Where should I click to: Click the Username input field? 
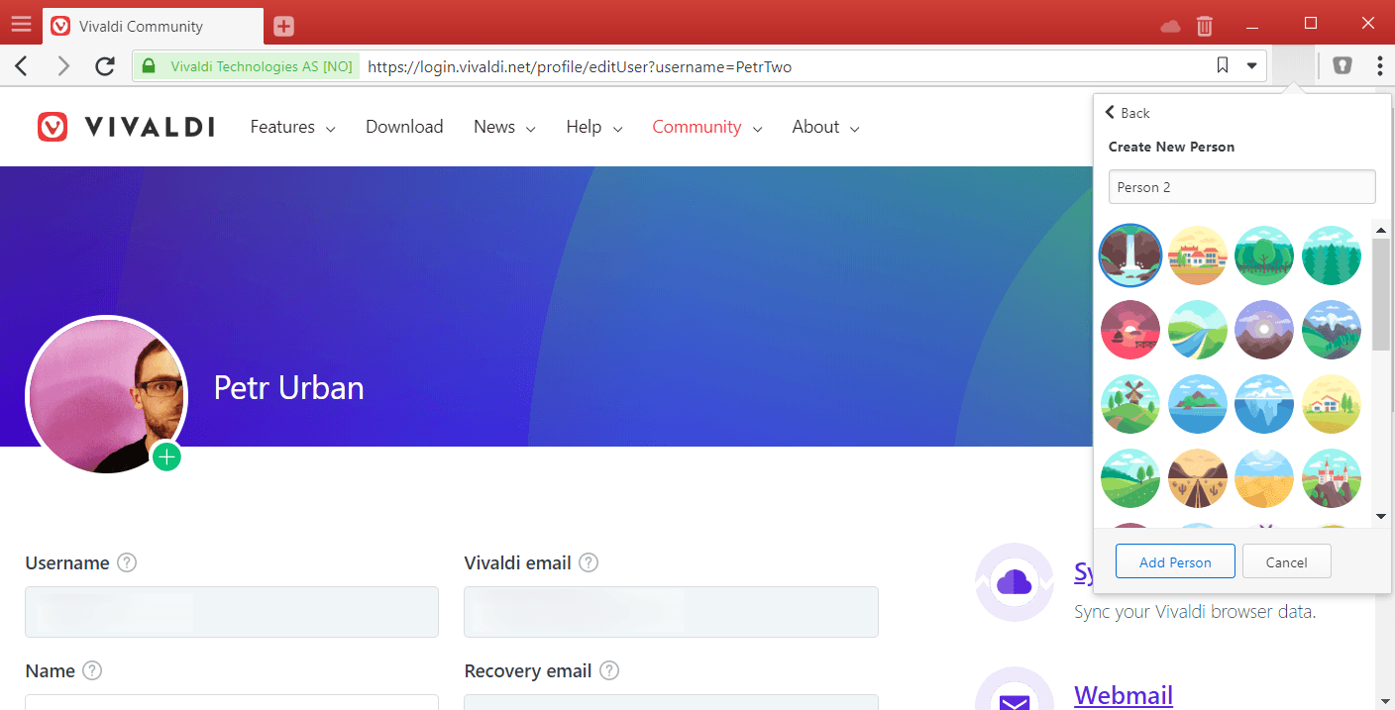coord(232,612)
